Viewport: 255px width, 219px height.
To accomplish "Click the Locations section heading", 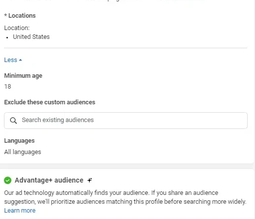I will tap(20, 16).
